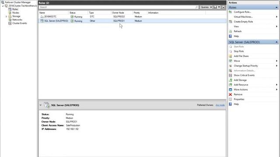Click the Refresh icon
280x157 pixels.
231,31
